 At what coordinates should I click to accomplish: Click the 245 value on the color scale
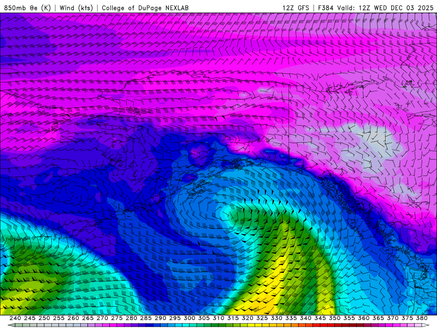[29, 318]
